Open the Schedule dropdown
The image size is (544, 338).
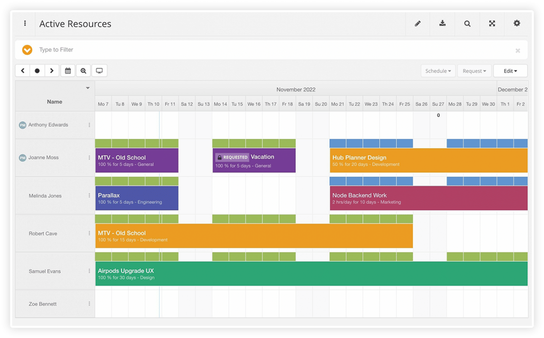pyautogui.click(x=437, y=71)
